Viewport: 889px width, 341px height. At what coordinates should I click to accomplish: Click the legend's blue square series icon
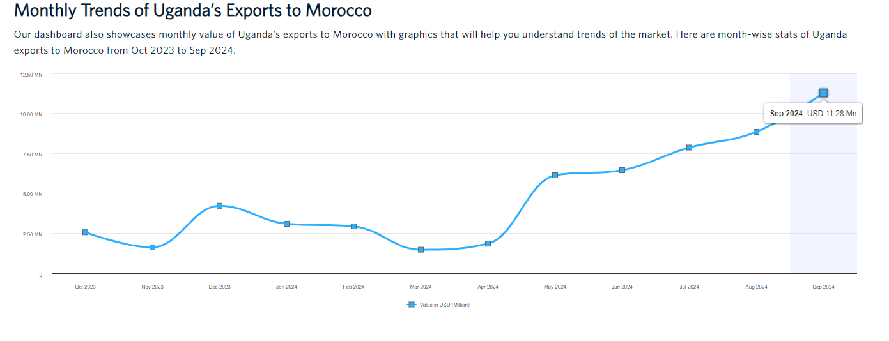pos(411,305)
